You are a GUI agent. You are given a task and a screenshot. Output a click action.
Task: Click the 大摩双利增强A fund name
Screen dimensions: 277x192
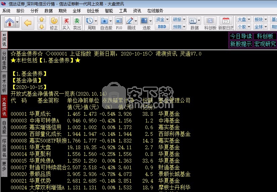(47, 187)
